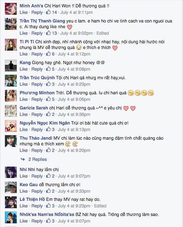Reply to Lê Thiện Hồ's comment
Image resolution: width=183 pixels, height=227 pixels.
point(37,206)
